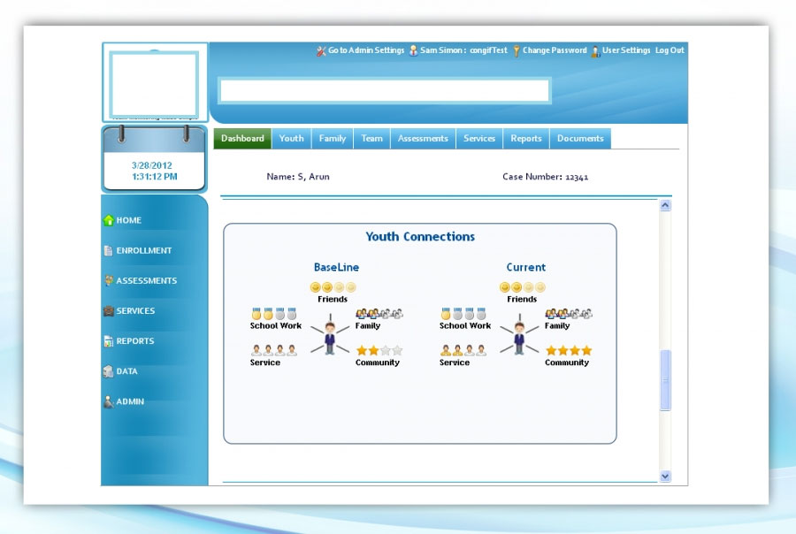Viewport: 796px width, 534px height.
Task: Switch to the Youth tab
Action: [x=291, y=139]
